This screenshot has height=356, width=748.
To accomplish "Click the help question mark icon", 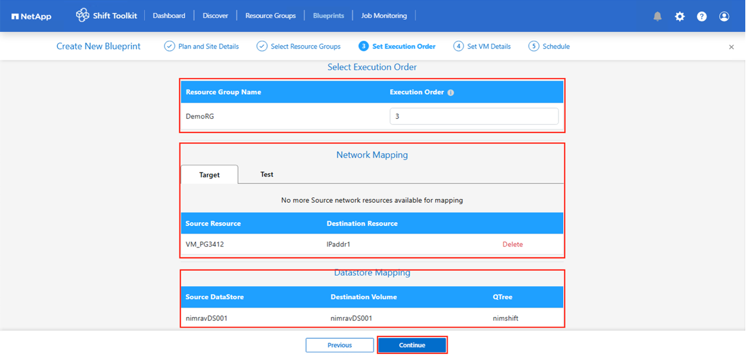I will click(702, 16).
